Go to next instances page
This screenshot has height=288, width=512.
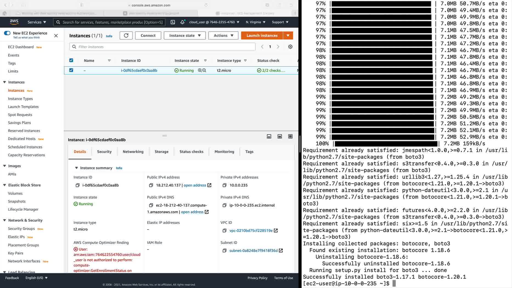click(x=278, y=47)
